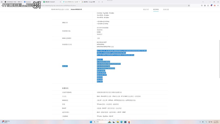
Task: Open the weather widget on taskbar
Action: 6,122
